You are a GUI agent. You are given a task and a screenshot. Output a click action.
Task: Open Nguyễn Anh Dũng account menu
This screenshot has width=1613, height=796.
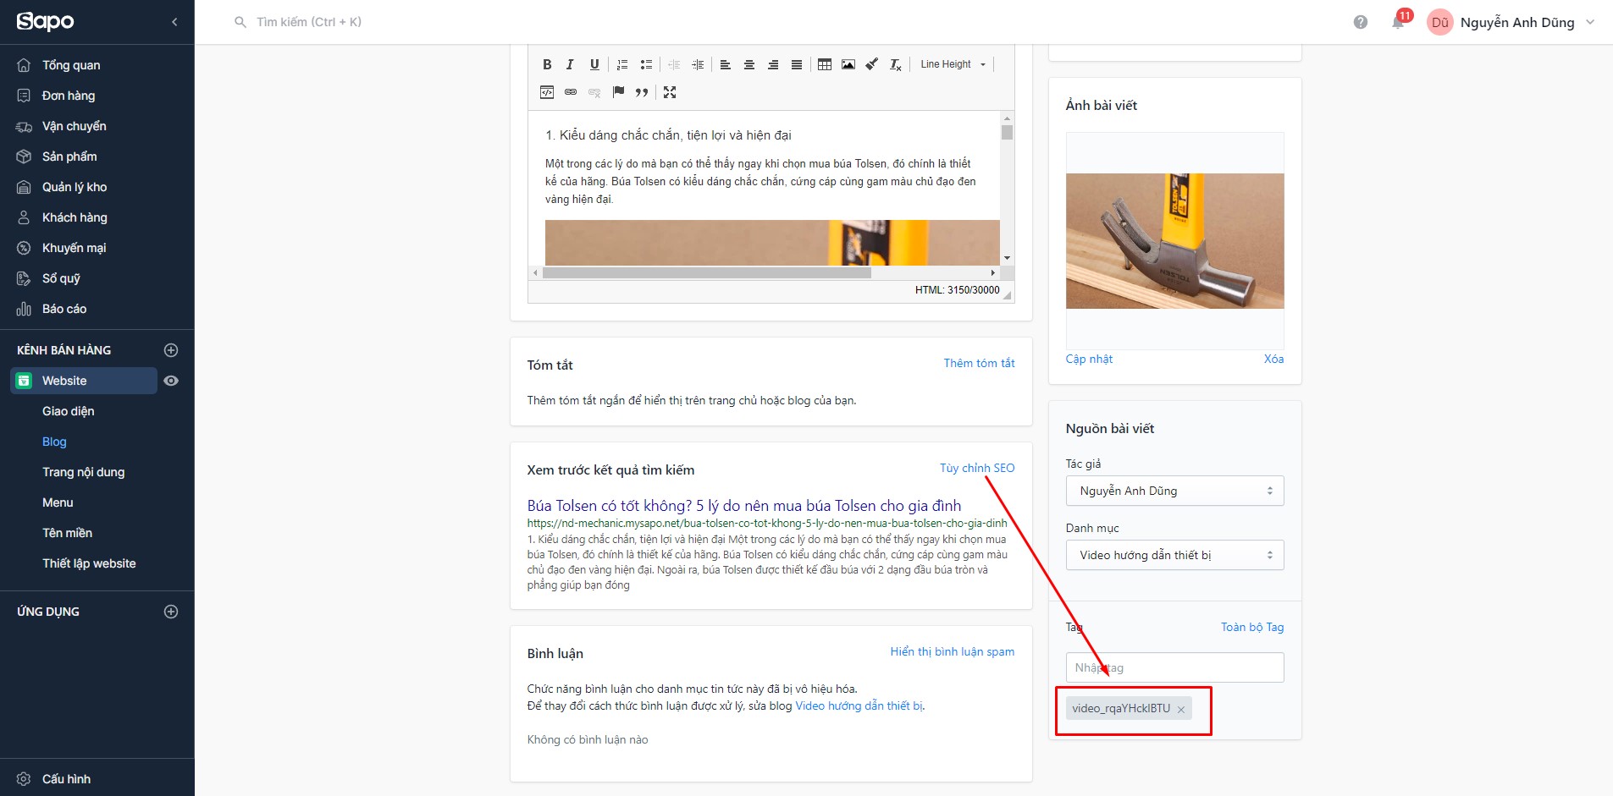[x=1511, y=22]
